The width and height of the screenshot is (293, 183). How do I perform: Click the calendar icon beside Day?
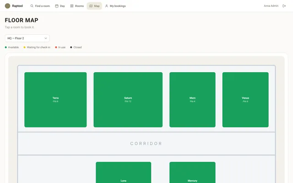[57, 6]
